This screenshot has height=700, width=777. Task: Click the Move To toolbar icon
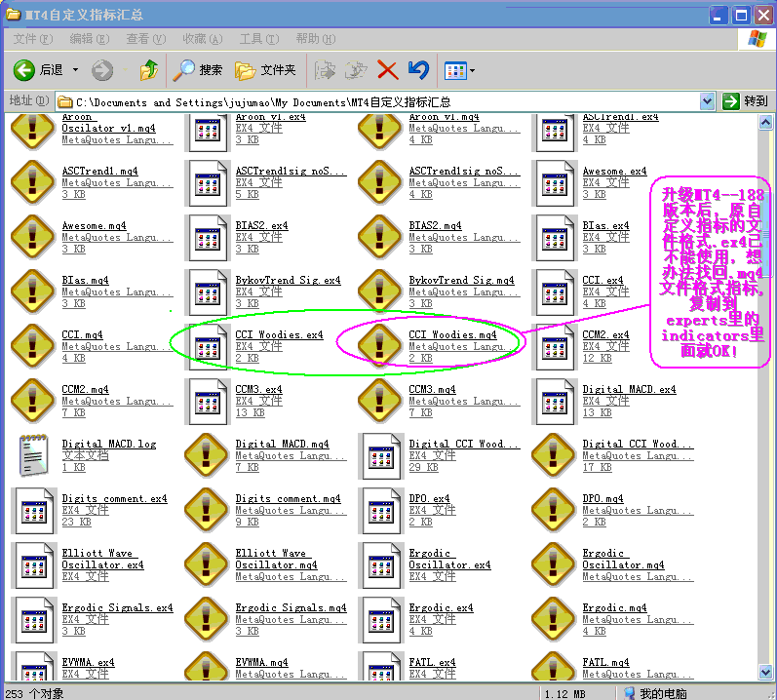point(325,70)
